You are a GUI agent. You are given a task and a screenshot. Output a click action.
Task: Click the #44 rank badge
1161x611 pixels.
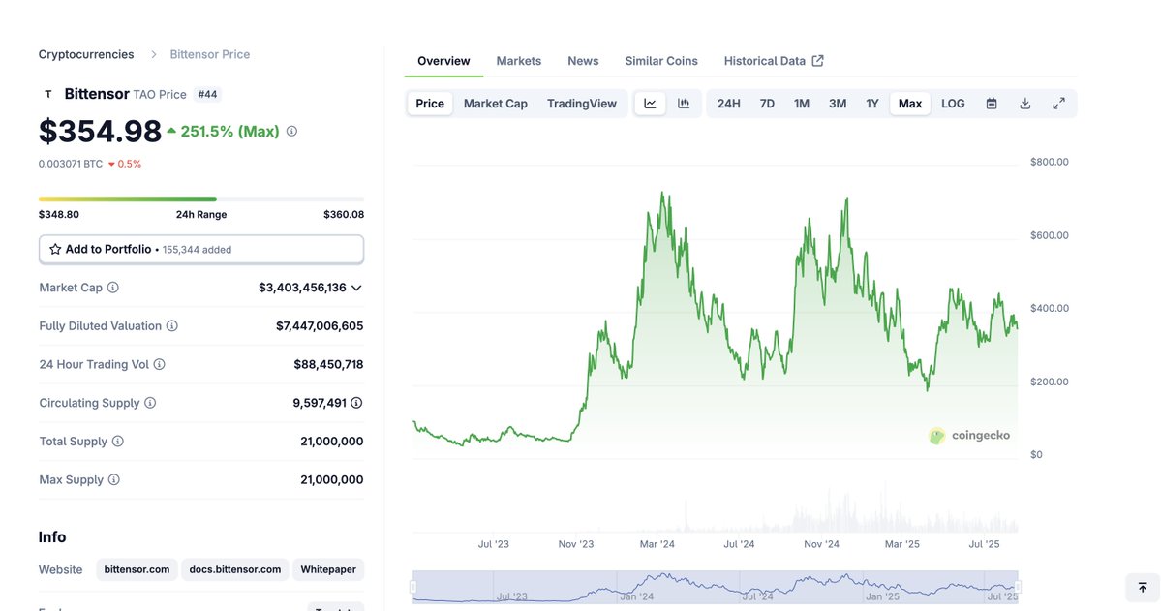(x=207, y=94)
